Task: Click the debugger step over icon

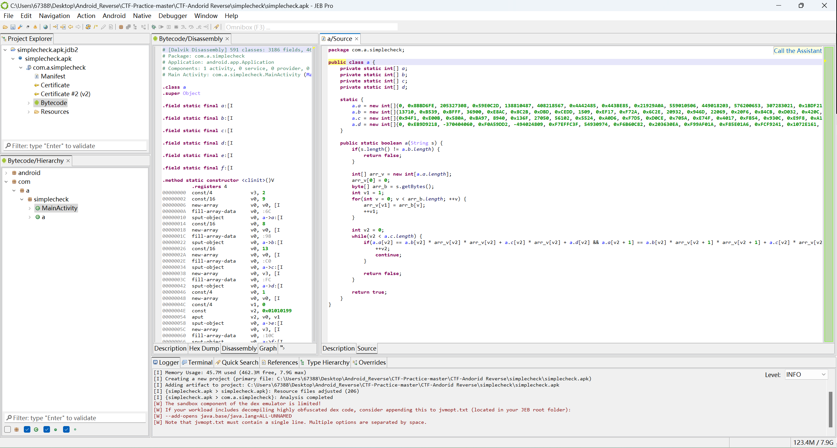Action: [191, 27]
